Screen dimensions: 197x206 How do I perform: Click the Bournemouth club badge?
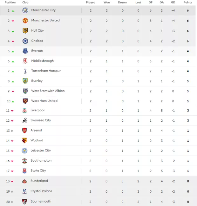coord(24,202)
